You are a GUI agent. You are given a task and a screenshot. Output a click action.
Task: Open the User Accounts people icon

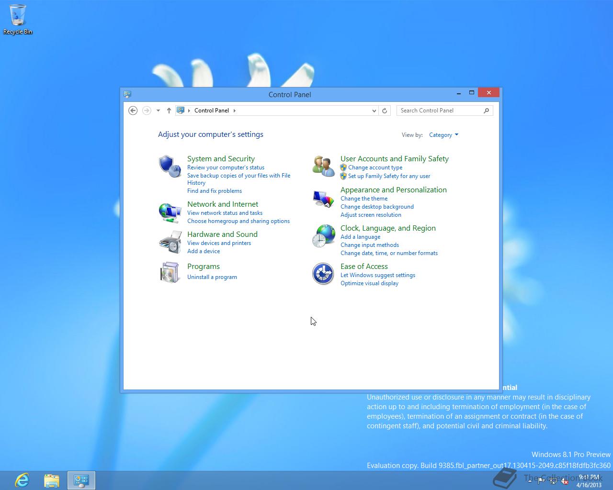323,166
